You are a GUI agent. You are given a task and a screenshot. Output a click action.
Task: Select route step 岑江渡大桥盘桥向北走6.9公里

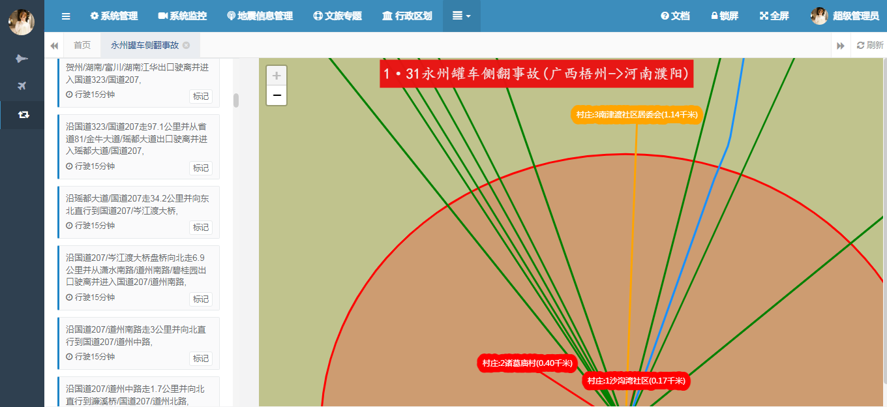coord(138,277)
